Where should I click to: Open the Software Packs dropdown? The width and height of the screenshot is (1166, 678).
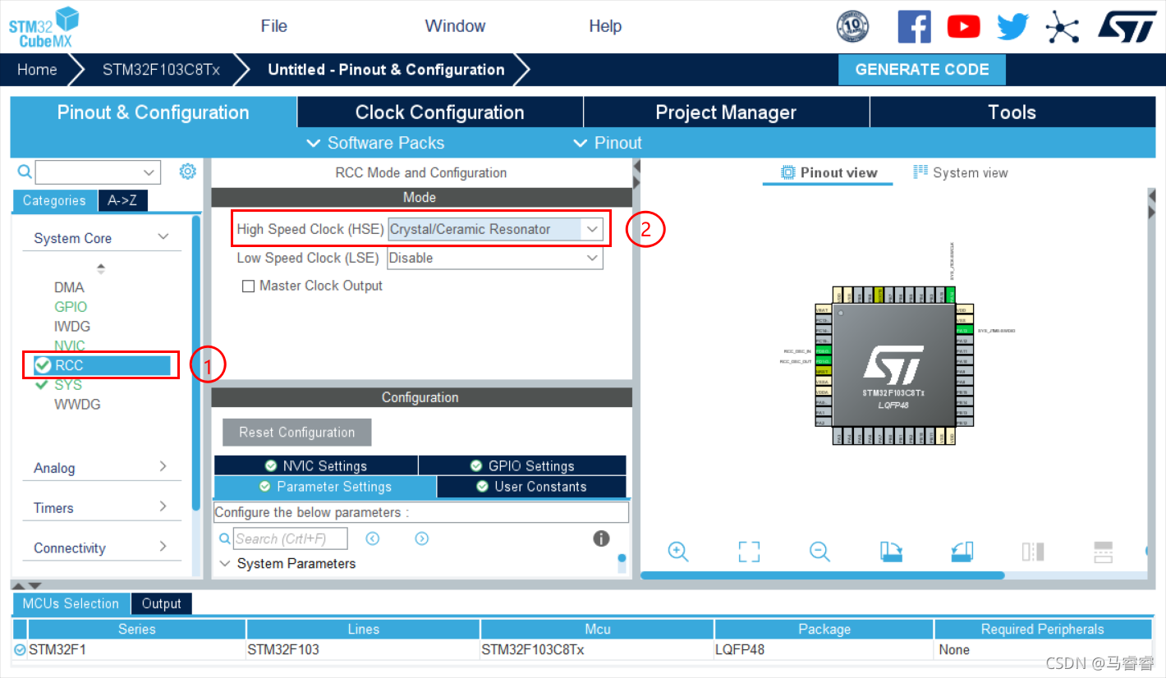tap(375, 143)
